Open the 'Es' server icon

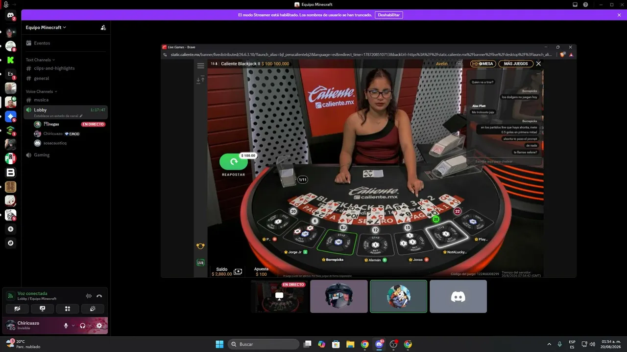click(x=10, y=74)
